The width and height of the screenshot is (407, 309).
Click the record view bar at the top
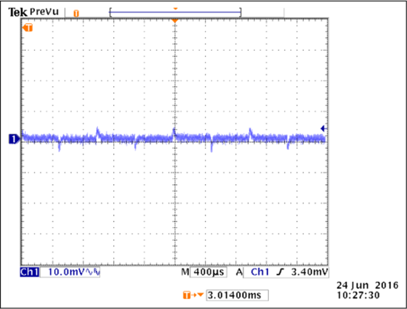click(x=175, y=13)
